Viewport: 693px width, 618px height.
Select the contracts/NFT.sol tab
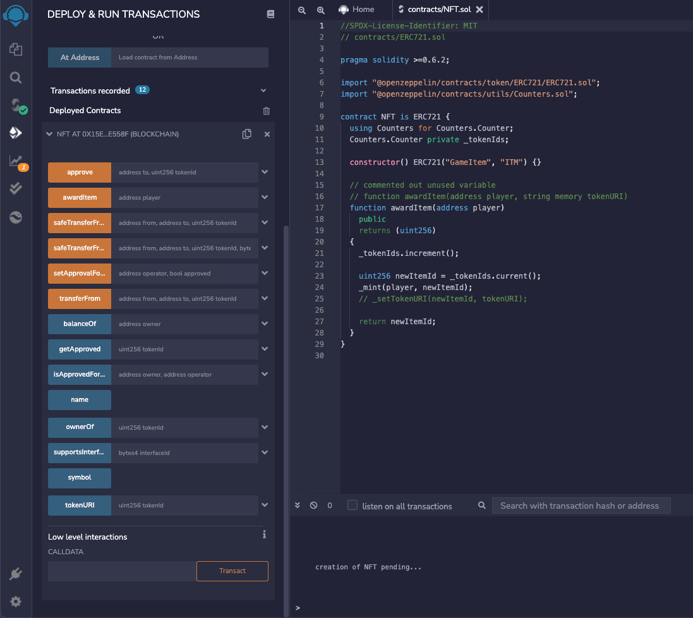pos(439,9)
